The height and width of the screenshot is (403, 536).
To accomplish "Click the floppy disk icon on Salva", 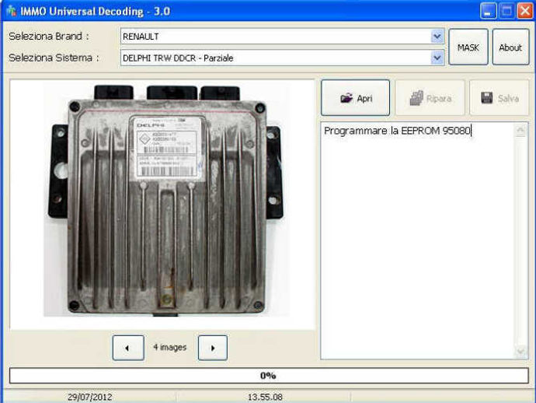I will (487, 98).
